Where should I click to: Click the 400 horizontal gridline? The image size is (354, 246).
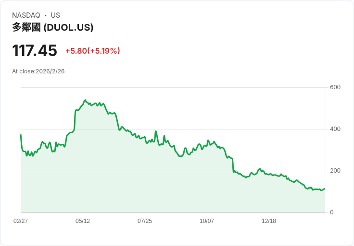point(173,129)
